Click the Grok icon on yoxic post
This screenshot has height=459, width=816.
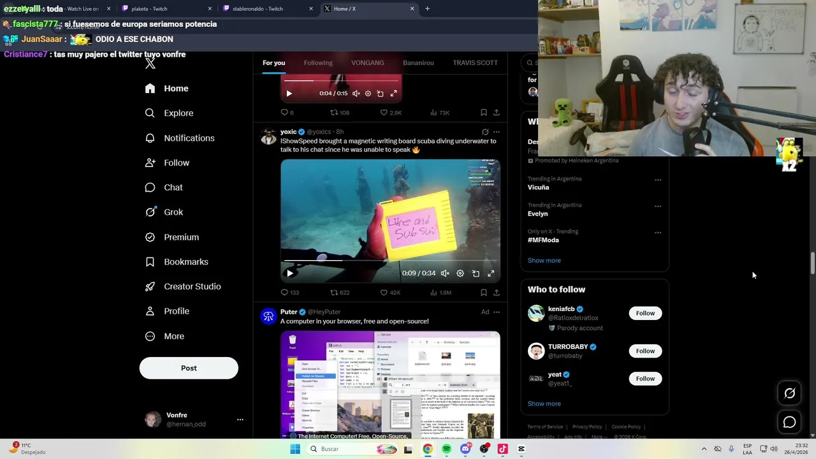pos(485,132)
